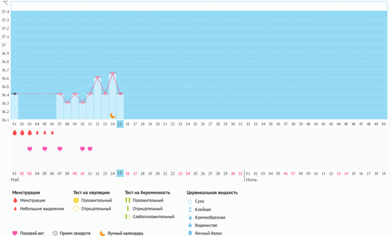The image size is (391, 236).
Task: Click the menstruation drop on cycle day 01
Action: point(14,132)
